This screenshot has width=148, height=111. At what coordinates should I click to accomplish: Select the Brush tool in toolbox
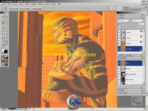[x=3, y=16]
